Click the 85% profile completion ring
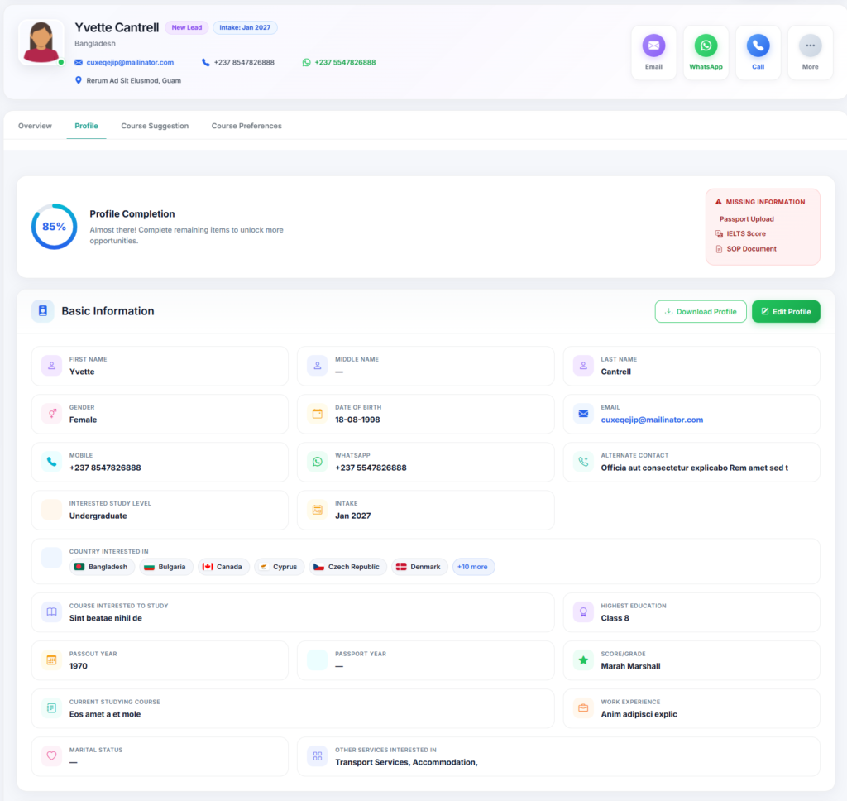Viewport: 847px width, 801px height. pos(54,227)
